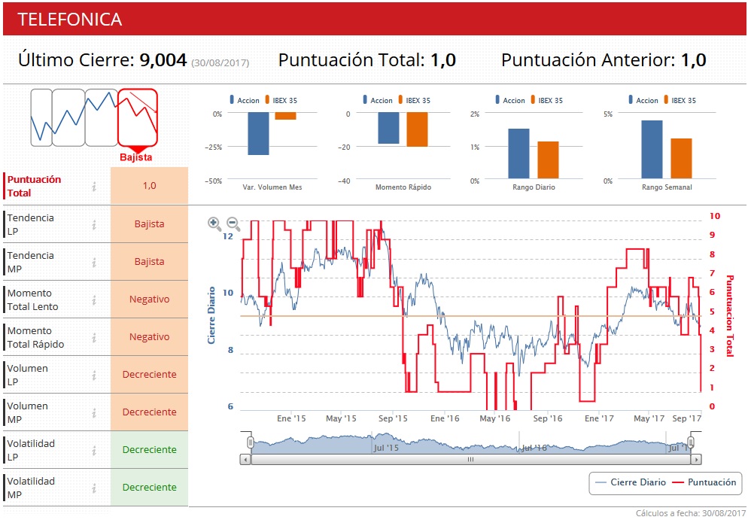751x526 pixels.
Task: Click the right handle of chart range navigator
Action: point(691,442)
